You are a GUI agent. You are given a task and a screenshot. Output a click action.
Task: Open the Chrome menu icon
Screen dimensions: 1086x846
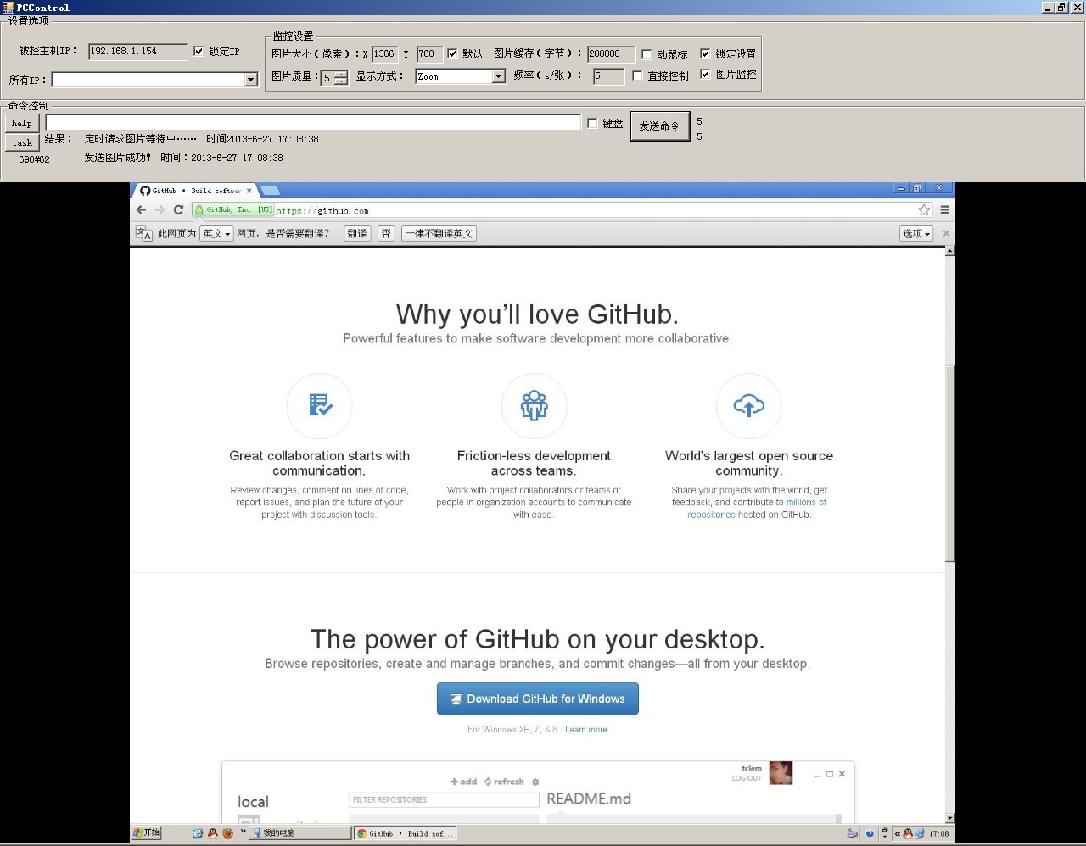coord(944,210)
